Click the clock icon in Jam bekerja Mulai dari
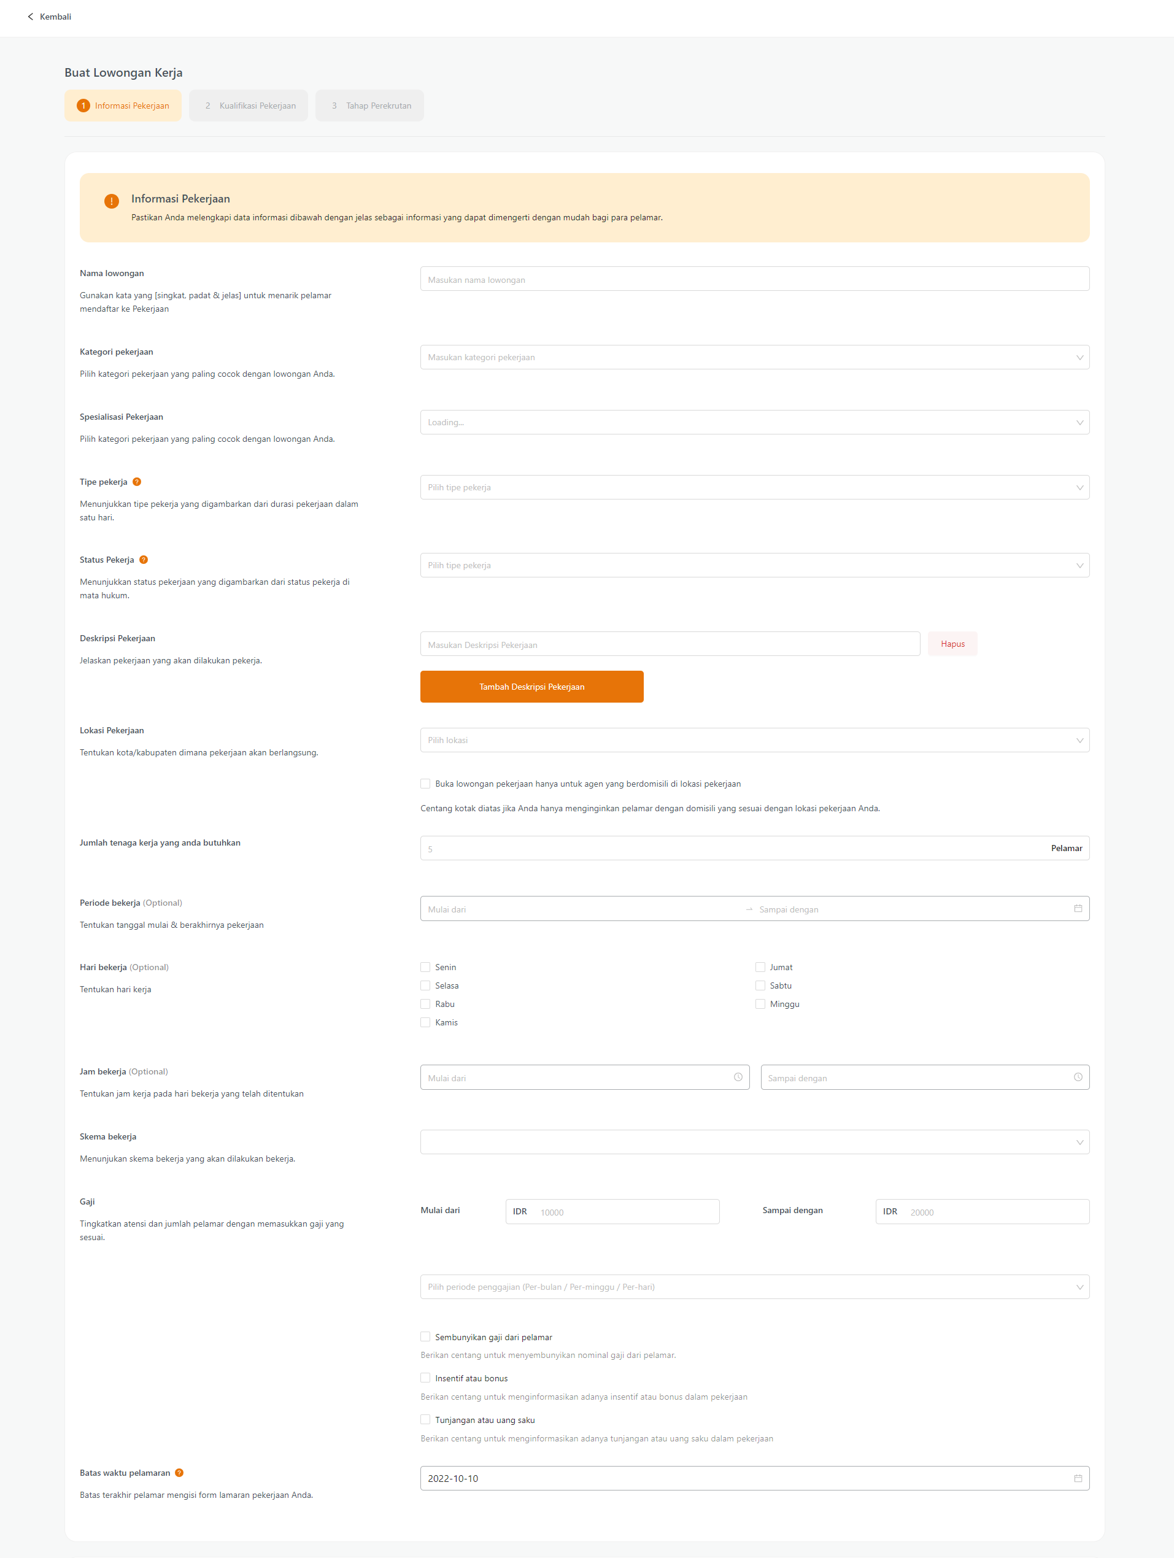The height and width of the screenshot is (1558, 1174). [738, 1077]
